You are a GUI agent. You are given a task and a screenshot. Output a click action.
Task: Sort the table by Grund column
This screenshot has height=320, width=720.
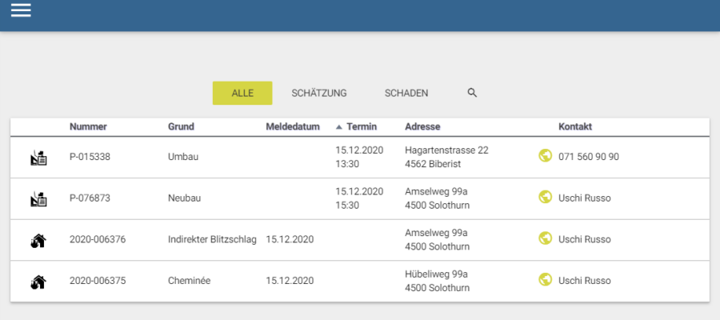[181, 127]
